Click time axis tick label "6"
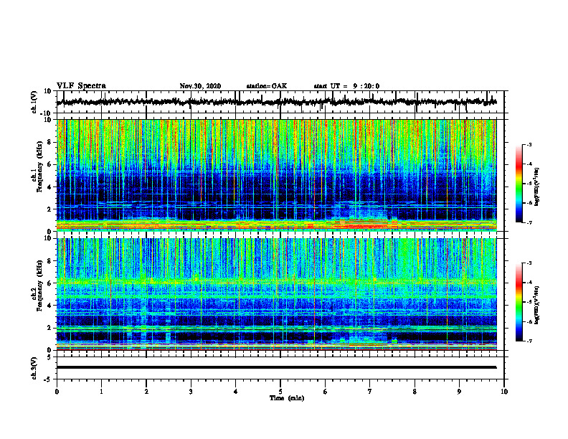 326,392
